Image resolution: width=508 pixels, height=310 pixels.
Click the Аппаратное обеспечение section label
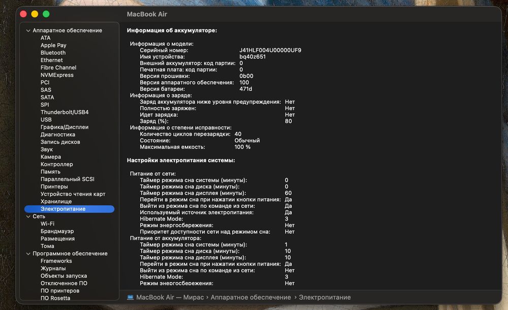point(67,30)
